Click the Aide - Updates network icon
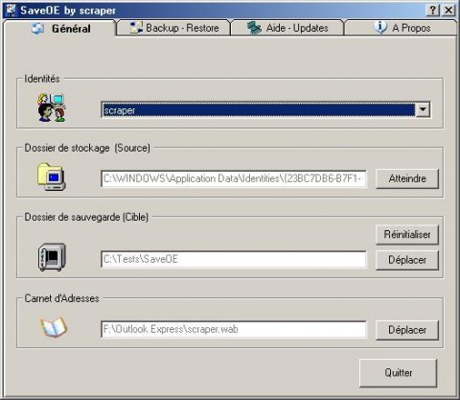 coord(254,28)
